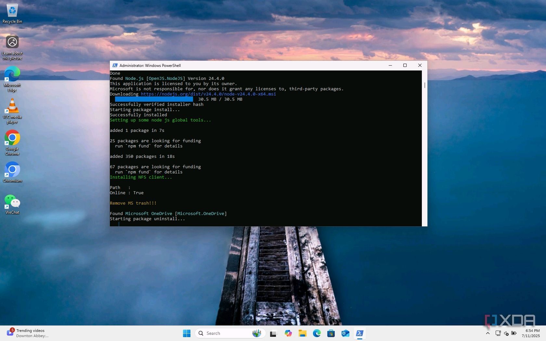Open Copilot from the taskbar
Screen dimensions: 546x341
288,334
